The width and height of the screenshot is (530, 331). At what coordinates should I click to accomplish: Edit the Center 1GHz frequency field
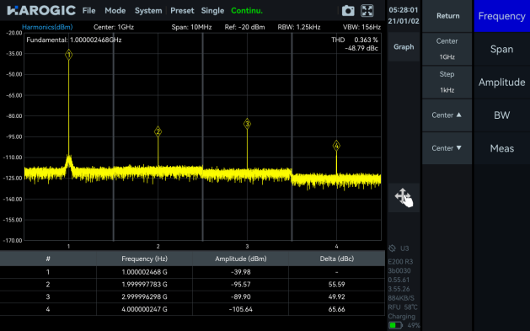(447, 49)
